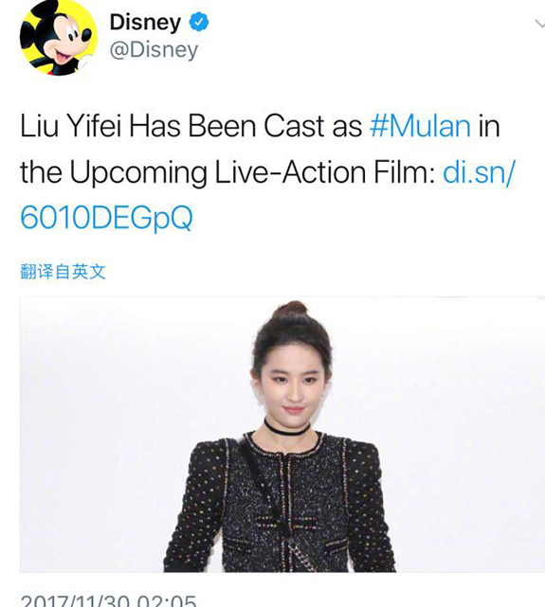Open the #Mulan hashtag

point(420,126)
